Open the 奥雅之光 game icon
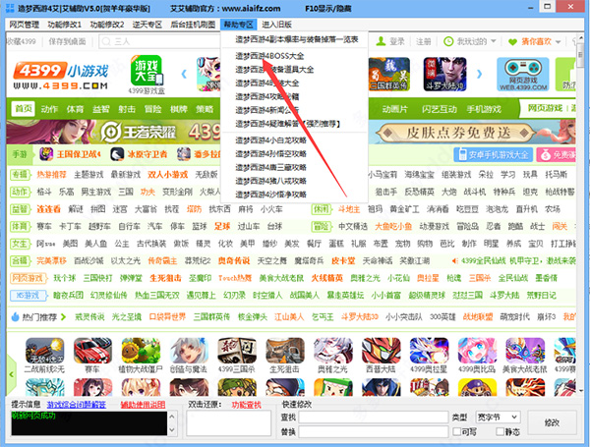Screen dimensions: 590x447 tap(333, 351)
